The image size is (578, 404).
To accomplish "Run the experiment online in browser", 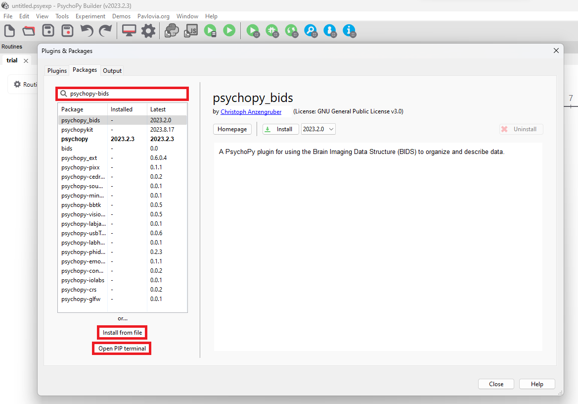I will coord(253,31).
